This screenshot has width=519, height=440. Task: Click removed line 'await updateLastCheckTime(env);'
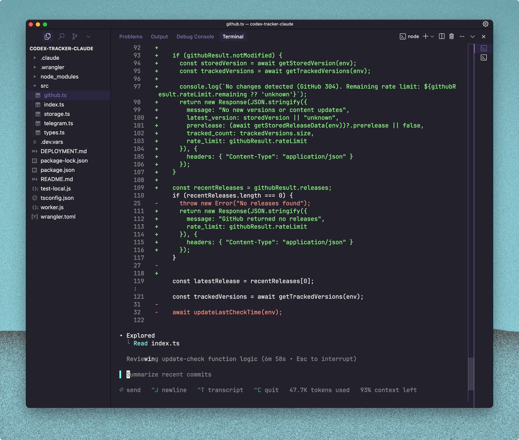point(227,313)
